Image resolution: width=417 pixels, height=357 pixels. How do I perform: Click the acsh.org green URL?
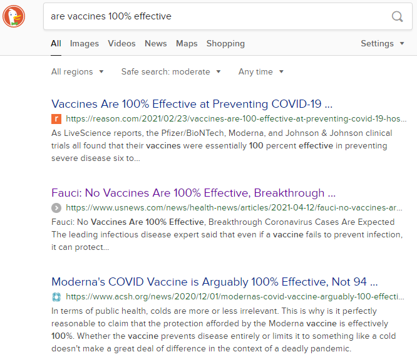tap(235, 296)
